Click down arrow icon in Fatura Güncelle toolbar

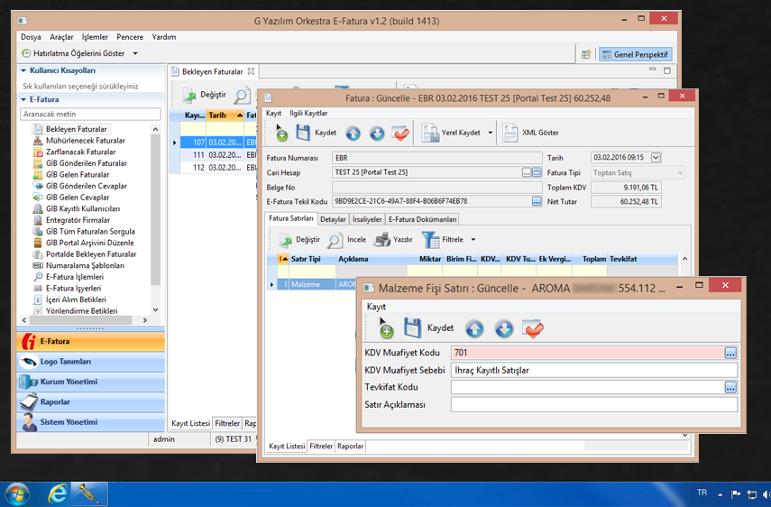(x=377, y=134)
